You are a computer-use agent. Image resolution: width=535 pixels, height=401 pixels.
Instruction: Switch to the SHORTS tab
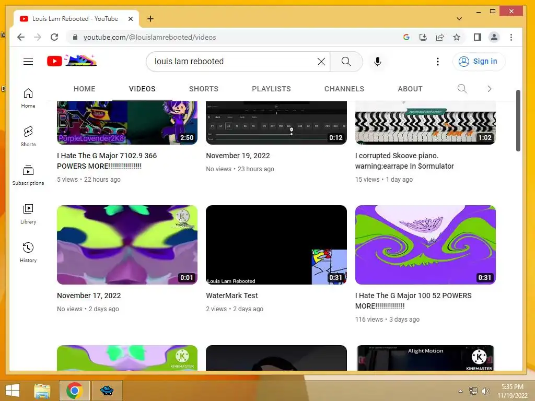203,89
